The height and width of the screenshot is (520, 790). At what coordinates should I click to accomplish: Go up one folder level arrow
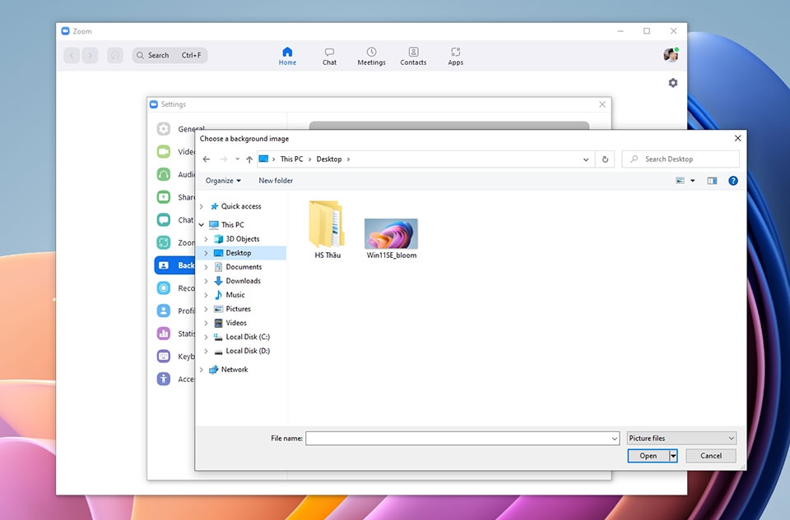(249, 159)
